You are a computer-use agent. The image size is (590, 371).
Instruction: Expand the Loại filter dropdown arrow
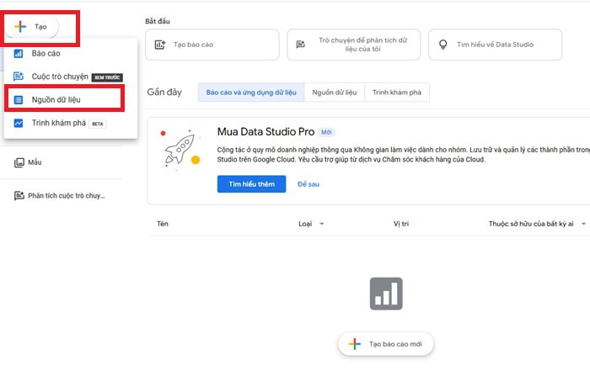tap(322, 224)
